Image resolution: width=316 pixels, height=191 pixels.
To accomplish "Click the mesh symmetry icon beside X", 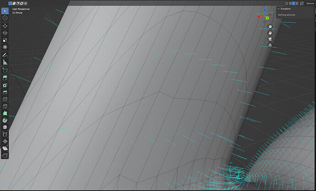I will tap(286, 3).
